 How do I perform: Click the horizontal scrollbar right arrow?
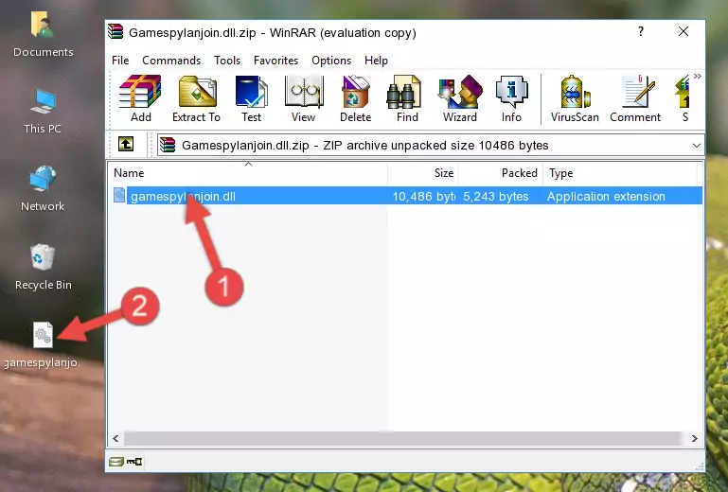point(695,438)
